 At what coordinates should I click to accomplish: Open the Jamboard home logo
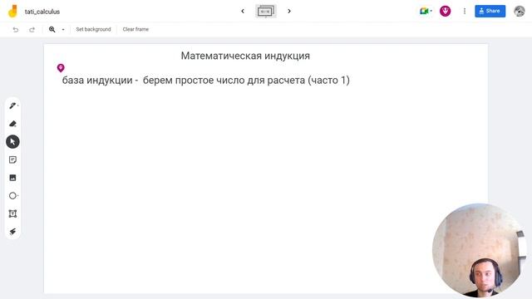click(13, 11)
